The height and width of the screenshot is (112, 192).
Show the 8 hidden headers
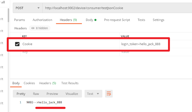(40, 28)
